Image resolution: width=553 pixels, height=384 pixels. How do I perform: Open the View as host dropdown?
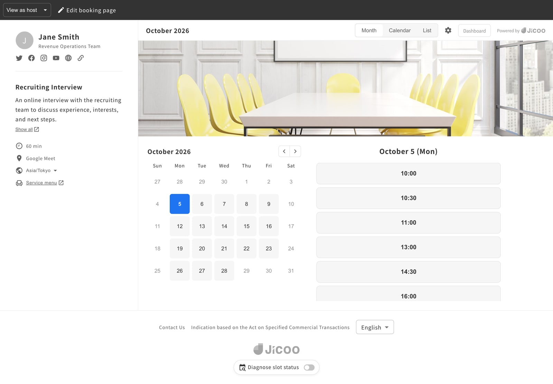pyautogui.click(x=27, y=10)
